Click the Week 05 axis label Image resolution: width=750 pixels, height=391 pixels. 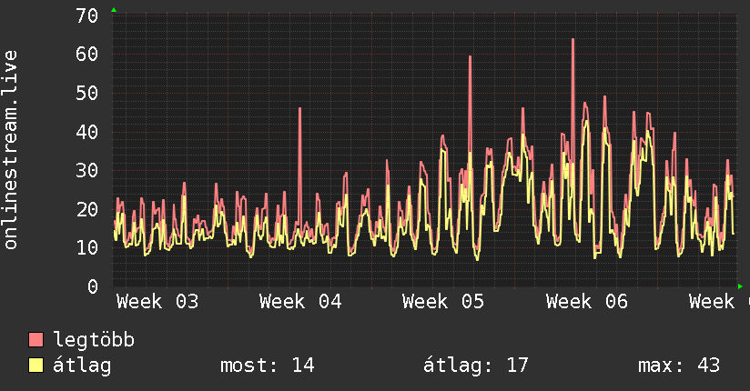point(443,302)
